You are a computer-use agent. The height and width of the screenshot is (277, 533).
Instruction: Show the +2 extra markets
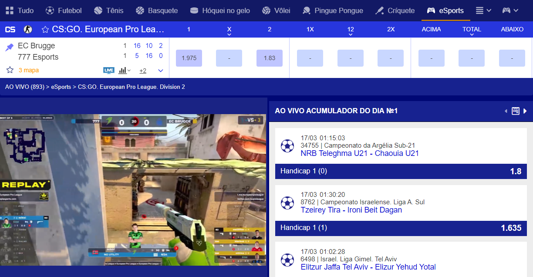[143, 70]
